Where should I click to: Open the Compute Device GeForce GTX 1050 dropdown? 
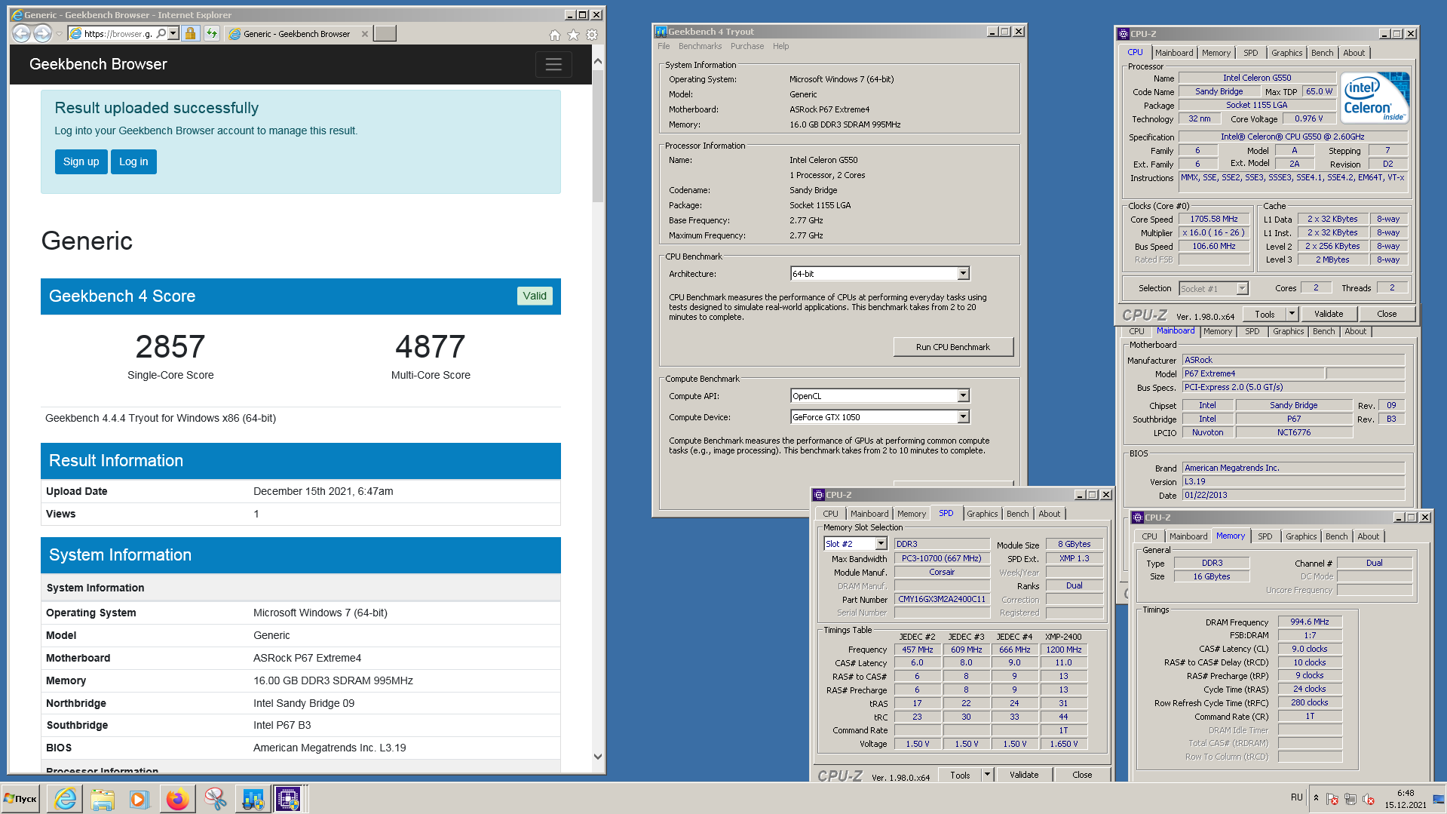coord(963,417)
